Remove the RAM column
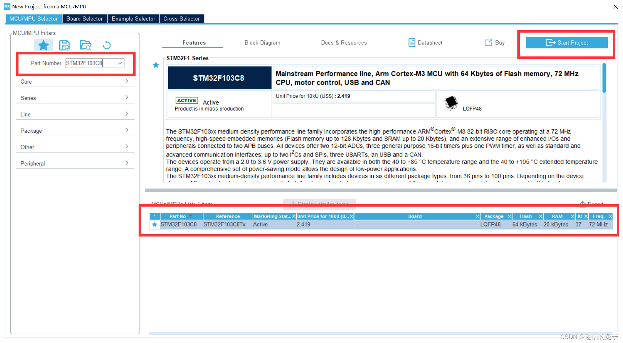Viewport: 623px width, 343px height. pyautogui.click(x=572, y=216)
